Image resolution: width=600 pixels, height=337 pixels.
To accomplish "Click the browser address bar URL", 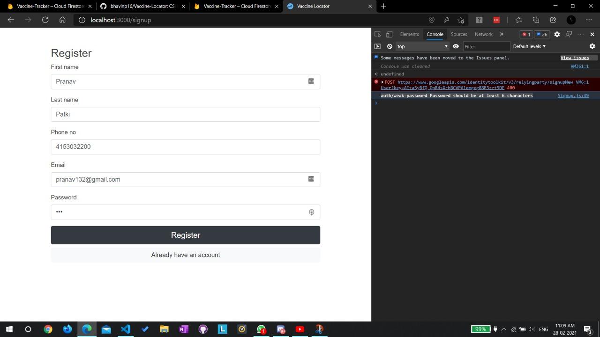I will (121, 20).
